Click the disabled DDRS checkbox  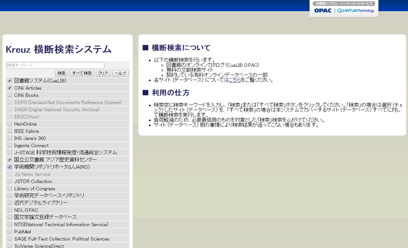point(10,102)
